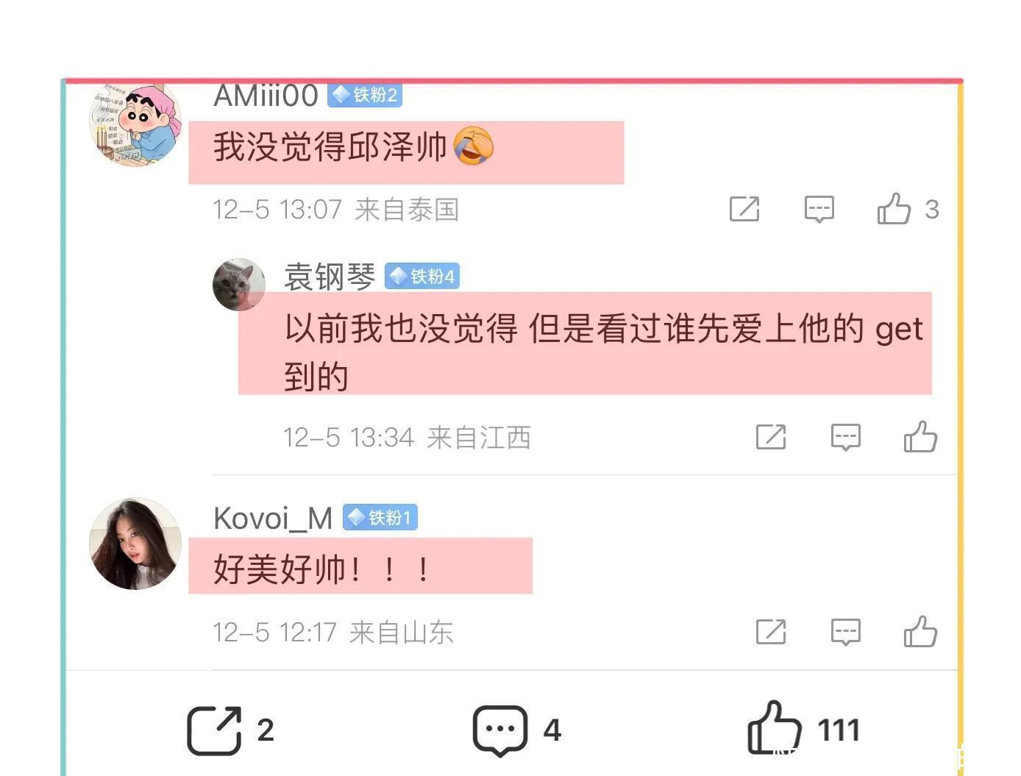View 袁钢琴's cat profile picture

pos(239,285)
